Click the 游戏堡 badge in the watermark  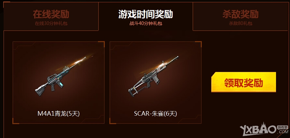[283, 127]
